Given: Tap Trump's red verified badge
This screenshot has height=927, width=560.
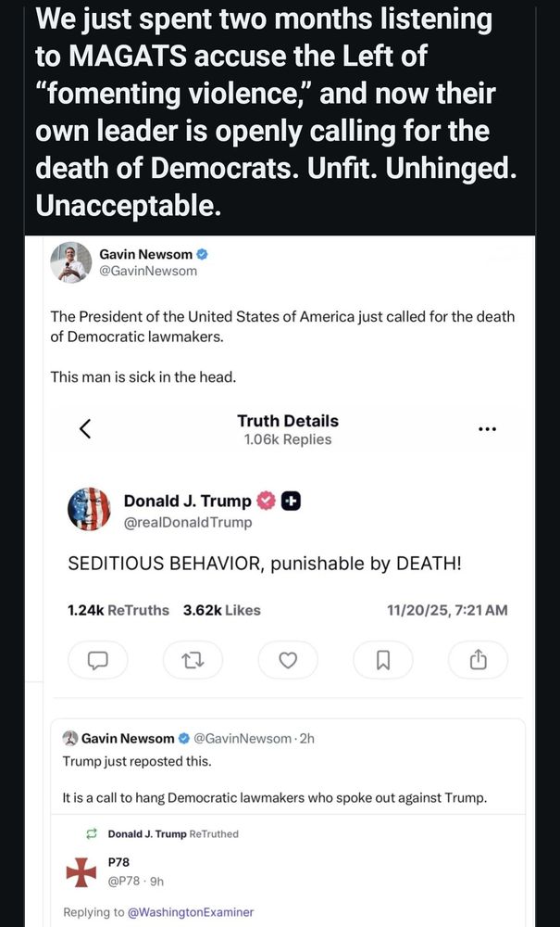Looking at the screenshot, I should 266,501.
